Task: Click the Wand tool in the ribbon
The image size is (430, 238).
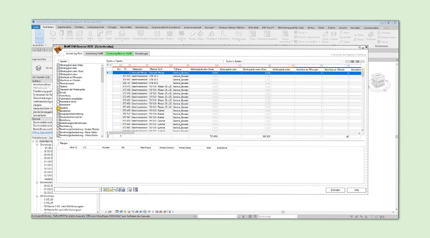Action: click(53, 34)
